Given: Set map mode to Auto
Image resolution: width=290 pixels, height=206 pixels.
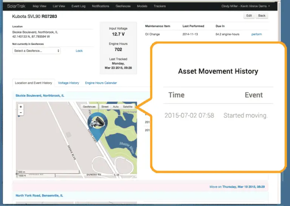Looking at the screenshot, I should pos(116,107).
